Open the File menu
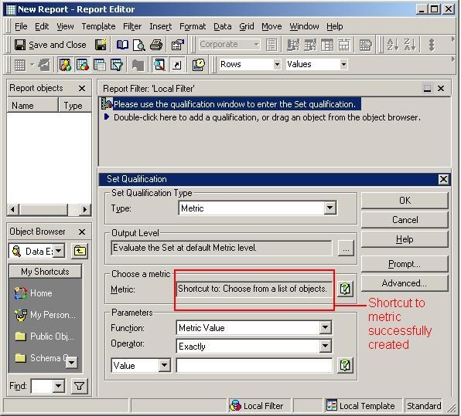This screenshot has width=461, height=416. [21, 26]
